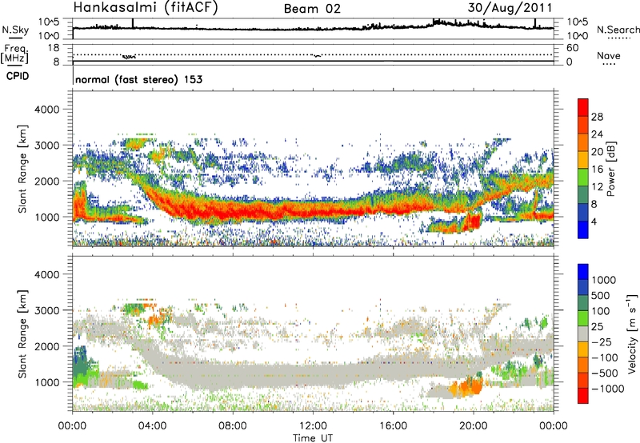Click the '16:00' time axis tick
Image resolution: width=640 pixels, height=443 pixels.
[393, 426]
